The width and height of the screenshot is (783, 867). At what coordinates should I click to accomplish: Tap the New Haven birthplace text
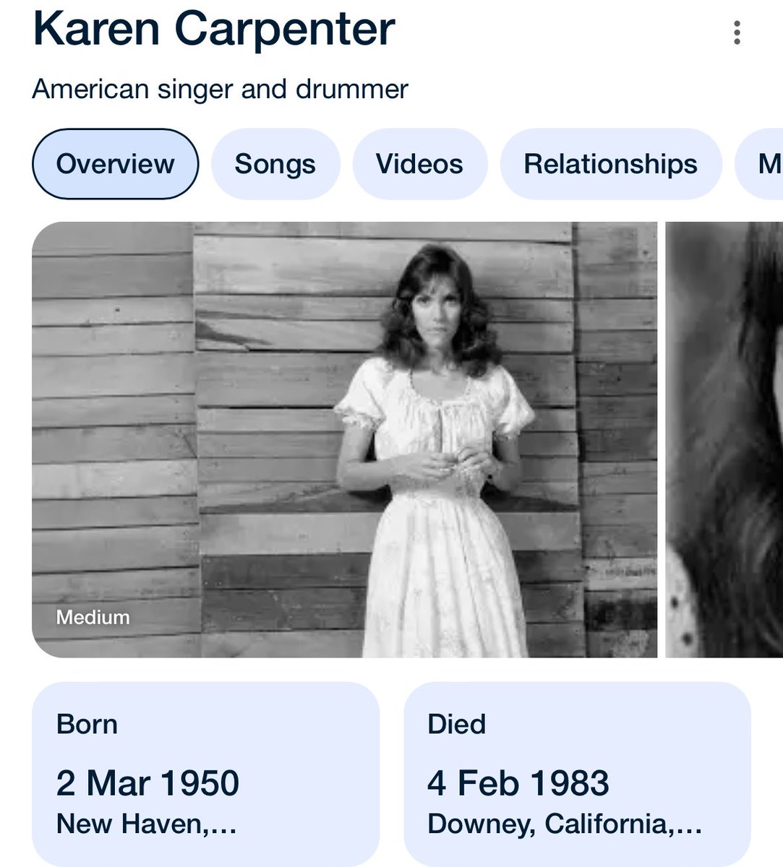(146, 824)
